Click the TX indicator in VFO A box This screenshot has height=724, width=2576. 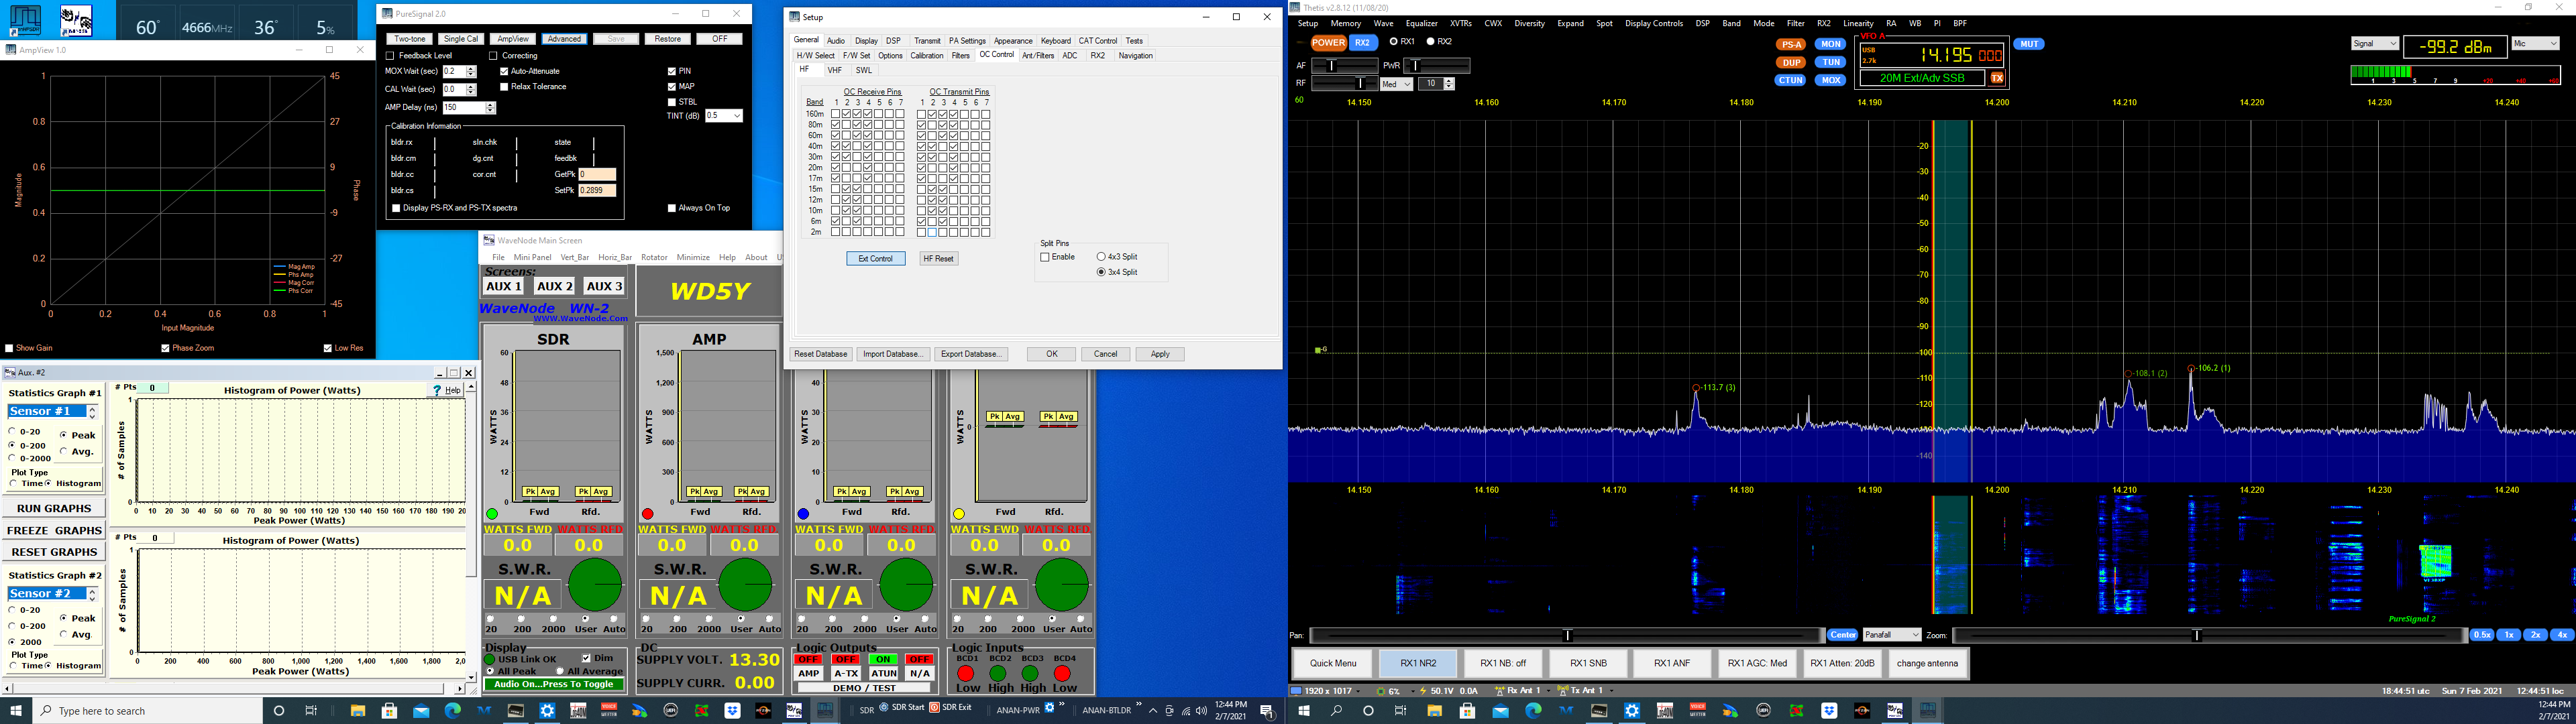pos(1997,78)
